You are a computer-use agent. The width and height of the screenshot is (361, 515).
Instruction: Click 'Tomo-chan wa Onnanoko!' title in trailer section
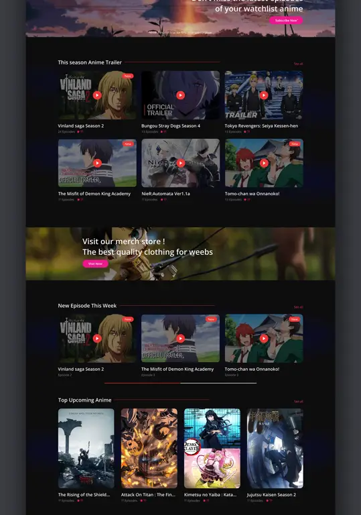point(252,194)
